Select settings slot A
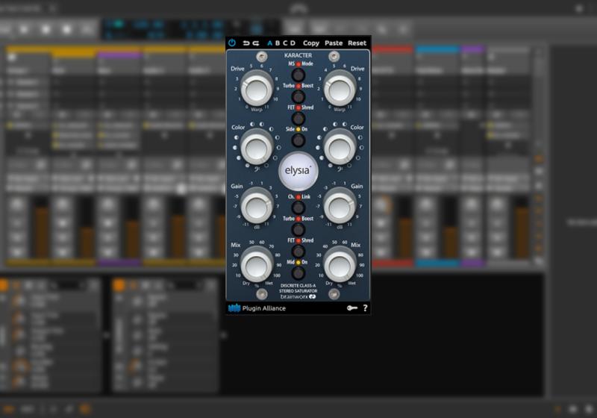Image resolution: width=597 pixels, height=418 pixels. (269, 43)
